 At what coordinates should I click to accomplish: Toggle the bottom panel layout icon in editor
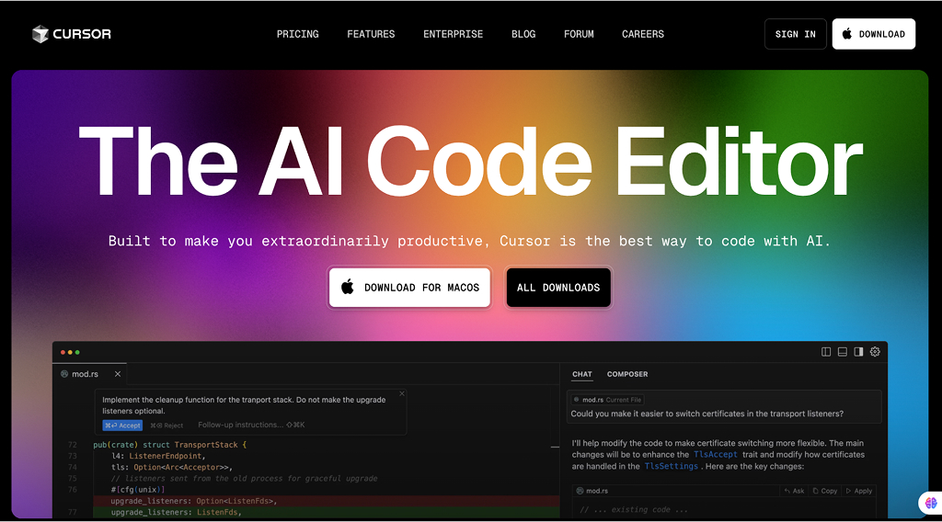coord(843,352)
